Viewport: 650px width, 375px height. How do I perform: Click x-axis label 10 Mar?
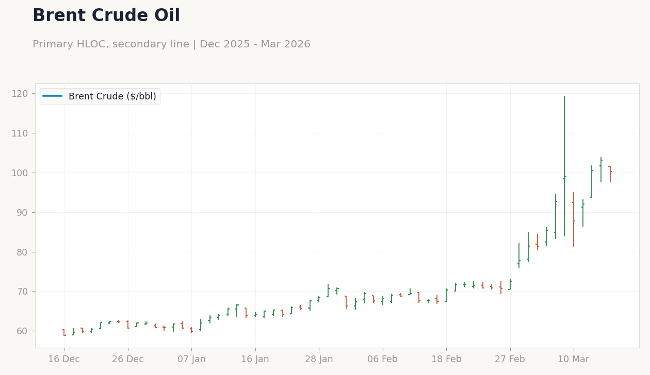point(574,360)
